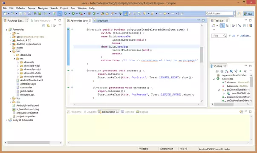Switch to the Java perspective button
Image resolution: width=257 pixels, height=153 pixels.
point(248,14)
